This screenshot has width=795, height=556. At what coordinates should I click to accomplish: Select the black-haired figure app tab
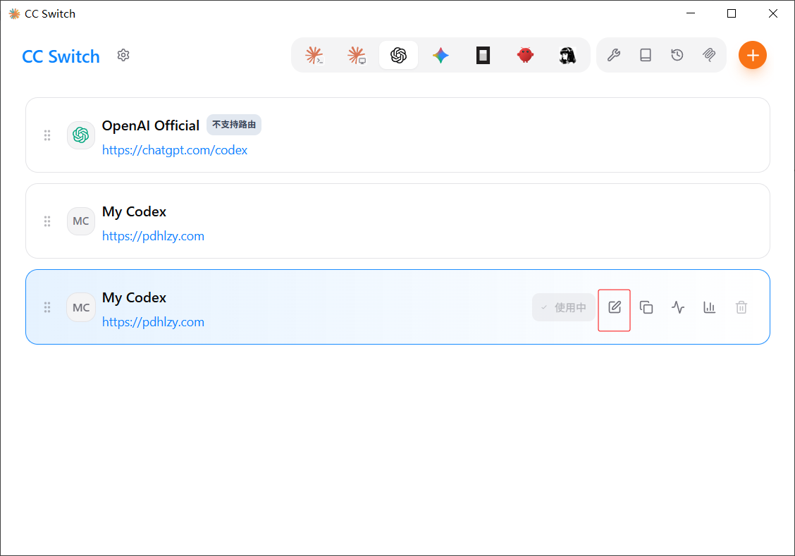[567, 55]
